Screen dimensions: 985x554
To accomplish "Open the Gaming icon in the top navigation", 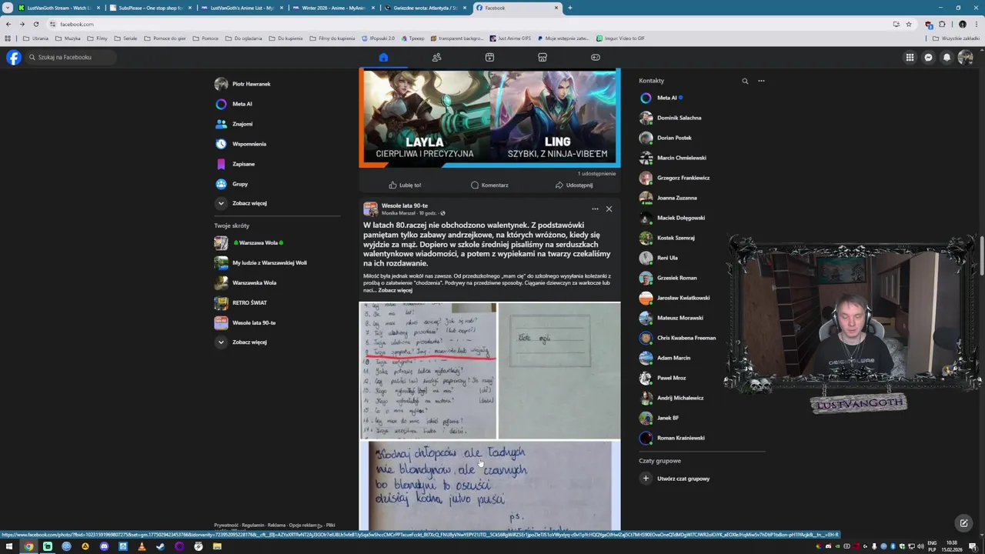I will pyautogui.click(x=596, y=57).
